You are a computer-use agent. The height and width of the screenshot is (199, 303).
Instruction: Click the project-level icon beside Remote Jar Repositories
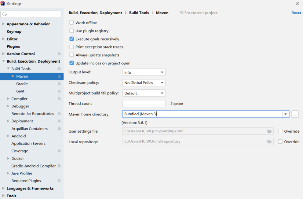[59, 114]
